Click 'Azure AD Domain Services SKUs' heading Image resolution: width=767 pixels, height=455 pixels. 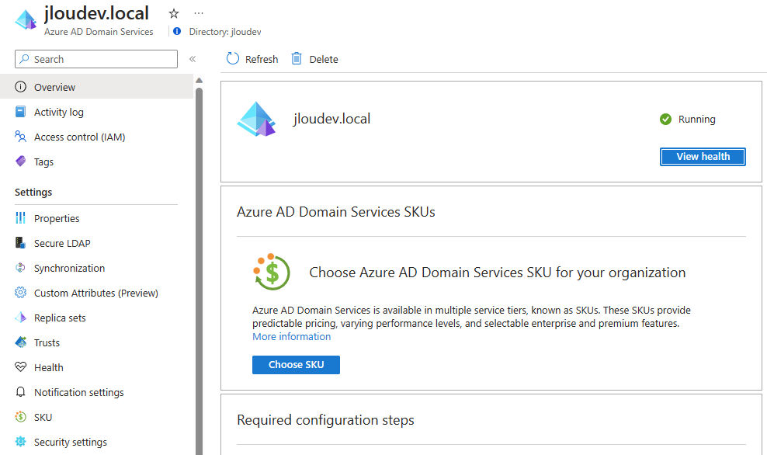[x=336, y=212]
